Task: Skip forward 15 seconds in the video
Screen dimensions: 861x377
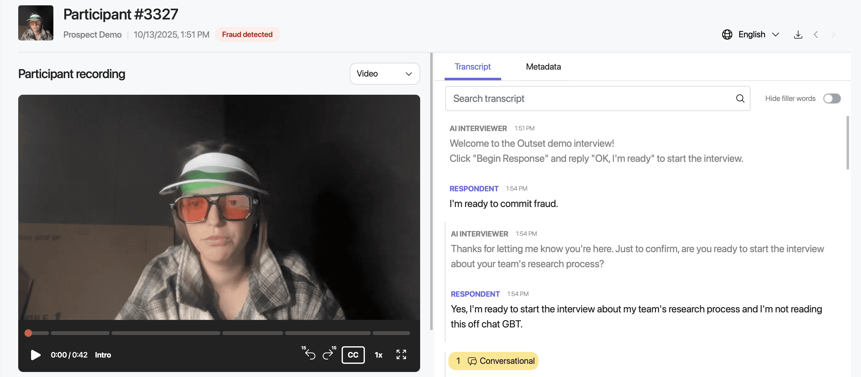Action: [328, 355]
